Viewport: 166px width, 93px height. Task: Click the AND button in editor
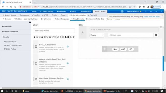(x=123, y=49)
